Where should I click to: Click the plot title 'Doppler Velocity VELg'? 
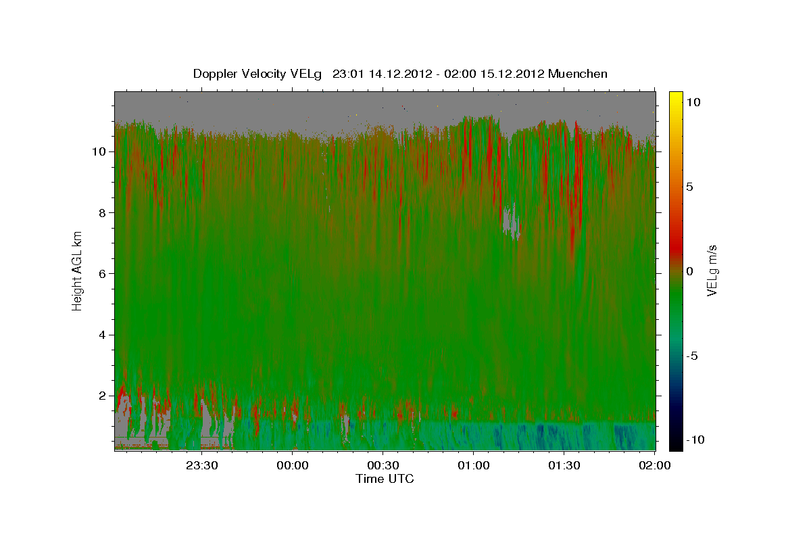pyautogui.click(x=259, y=74)
